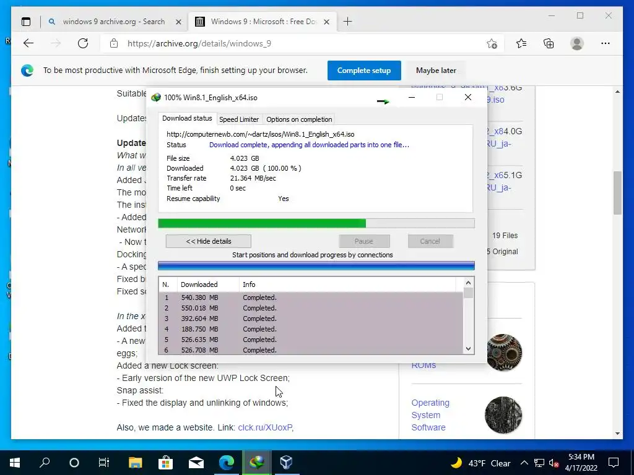Open the network icon in system tray
The width and height of the screenshot is (634, 475).
[x=539, y=463]
